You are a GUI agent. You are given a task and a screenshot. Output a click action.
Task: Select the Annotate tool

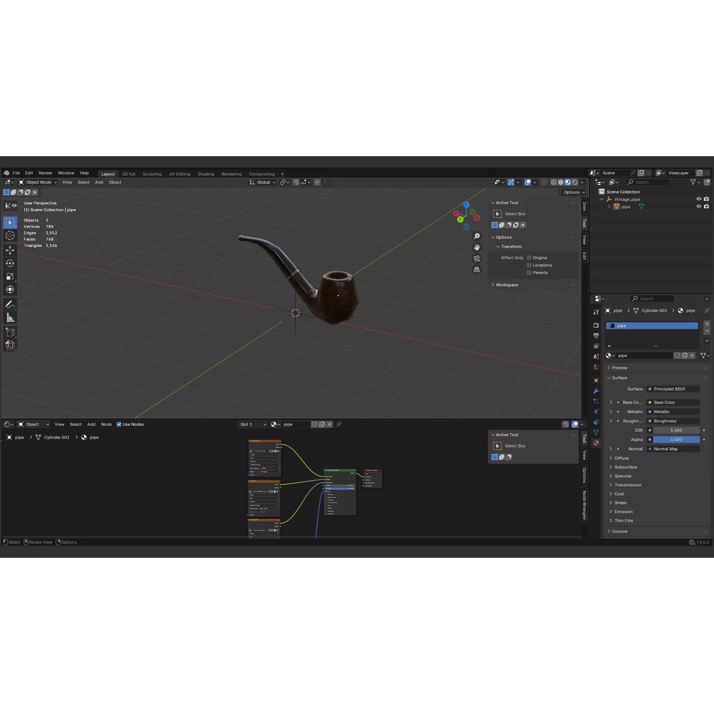pos(10,304)
